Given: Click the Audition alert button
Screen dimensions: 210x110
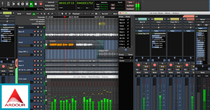Looking at the screenshot, I should [130, 6].
